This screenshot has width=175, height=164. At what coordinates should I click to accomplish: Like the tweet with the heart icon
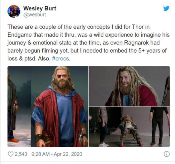11,154
